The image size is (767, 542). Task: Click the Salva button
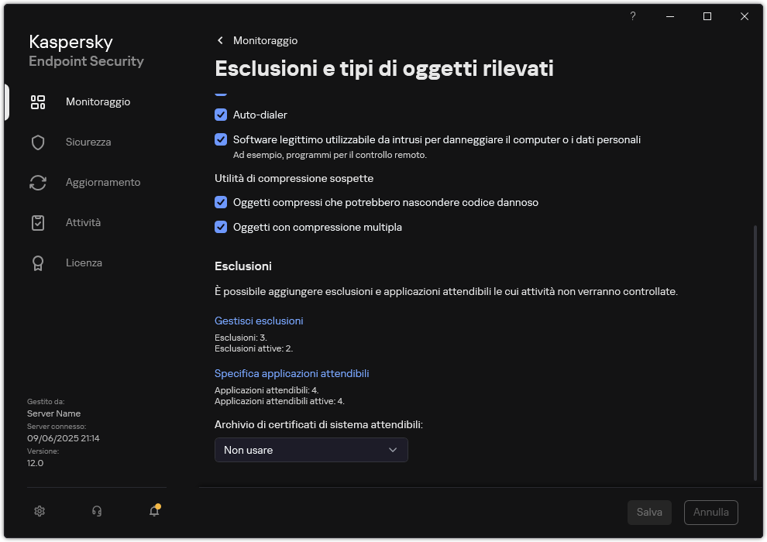[649, 512]
